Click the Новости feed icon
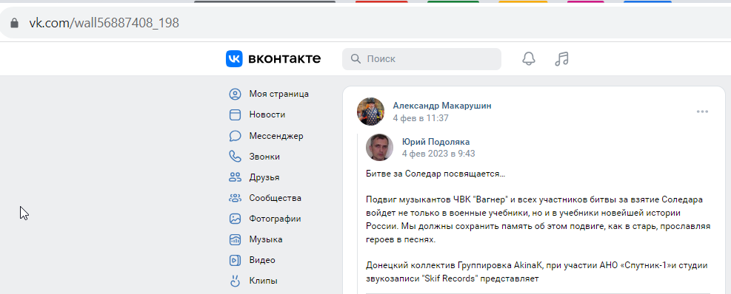This screenshot has width=731, height=294. pyautogui.click(x=235, y=115)
